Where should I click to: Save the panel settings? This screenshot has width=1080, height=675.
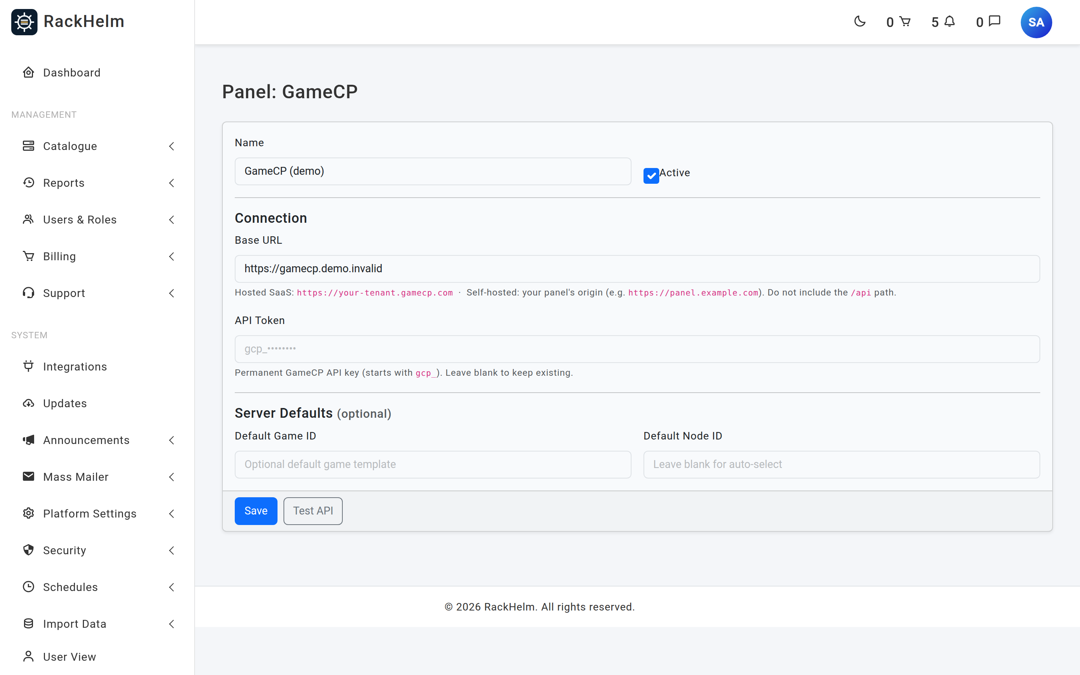pyautogui.click(x=256, y=511)
